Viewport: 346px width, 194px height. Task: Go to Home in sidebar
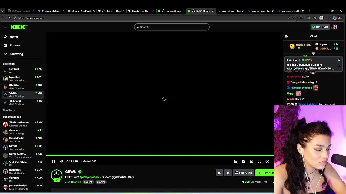coord(14,37)
